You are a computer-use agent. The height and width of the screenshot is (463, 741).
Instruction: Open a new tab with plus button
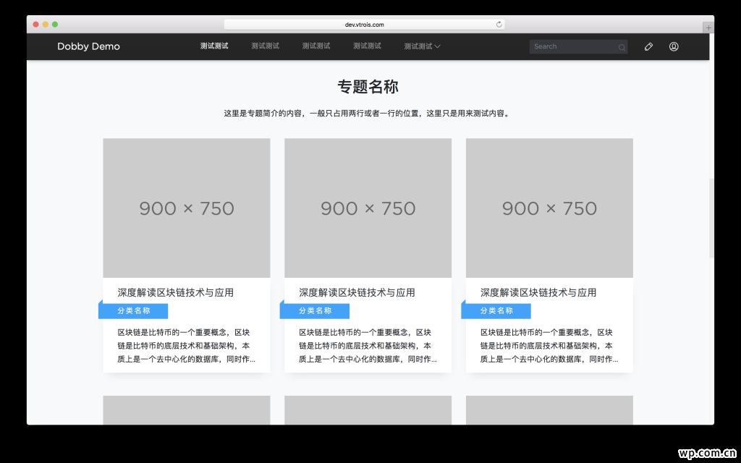coord(708,28)
